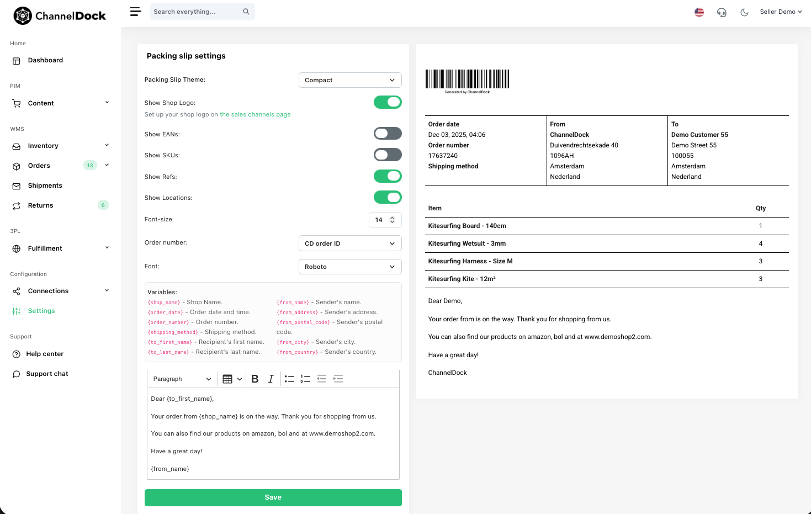811x514 pixels.
Task: Insert a numbered list
Action: [x=305, y=379]
